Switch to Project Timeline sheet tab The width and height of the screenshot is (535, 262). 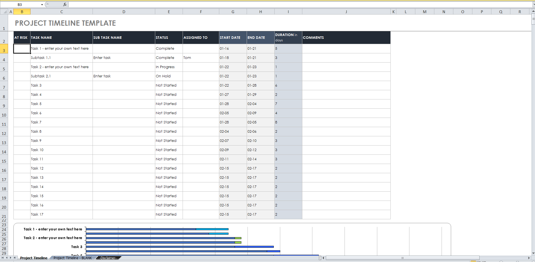click(34, 258)
